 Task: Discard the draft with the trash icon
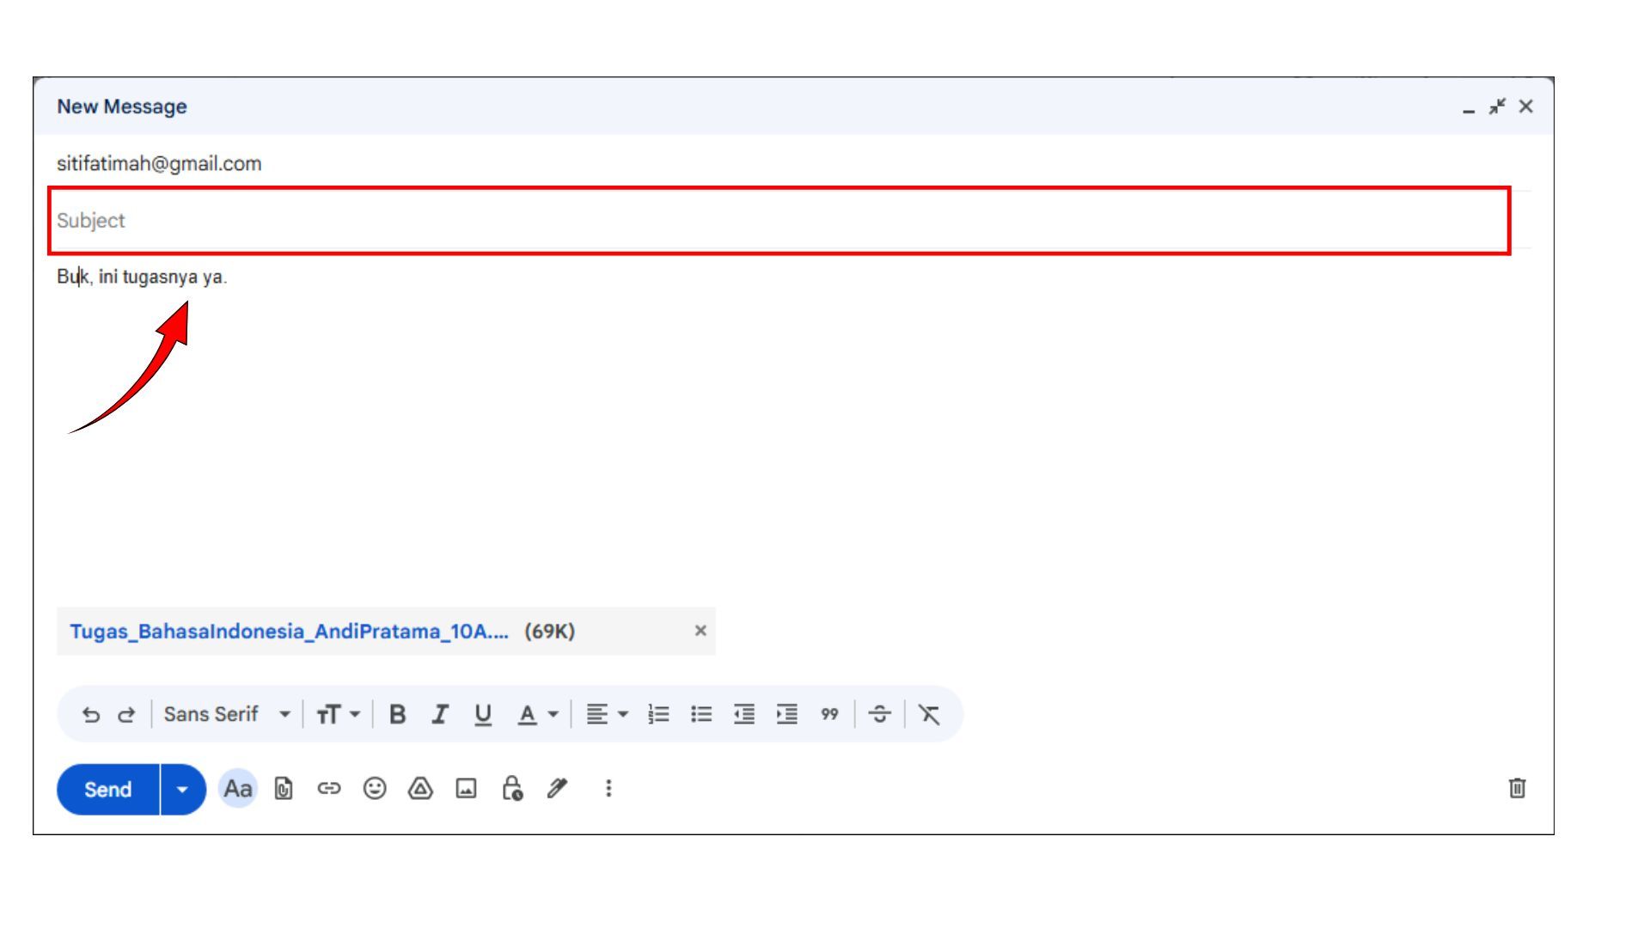click(1517, 789)
